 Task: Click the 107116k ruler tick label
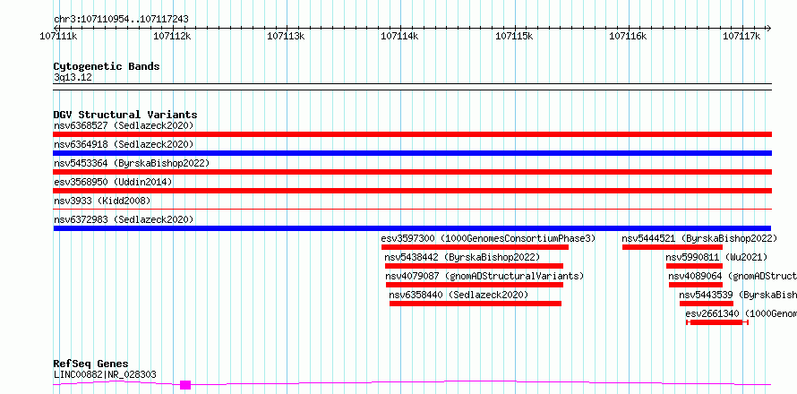[628, 36]
